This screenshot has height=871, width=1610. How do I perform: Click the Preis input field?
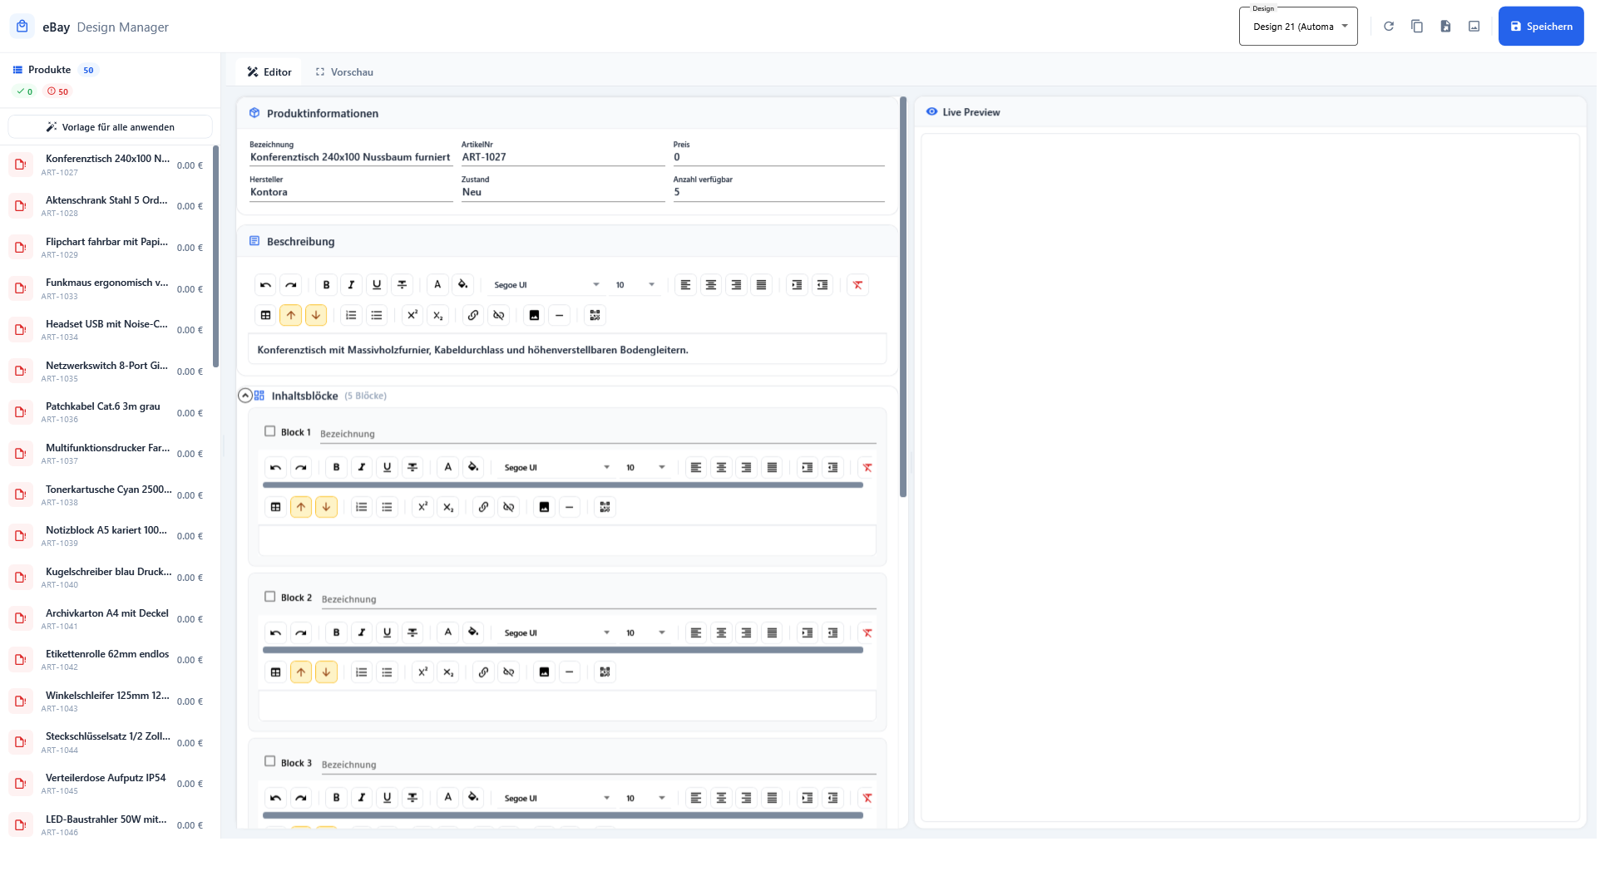(x=778, y=157)
